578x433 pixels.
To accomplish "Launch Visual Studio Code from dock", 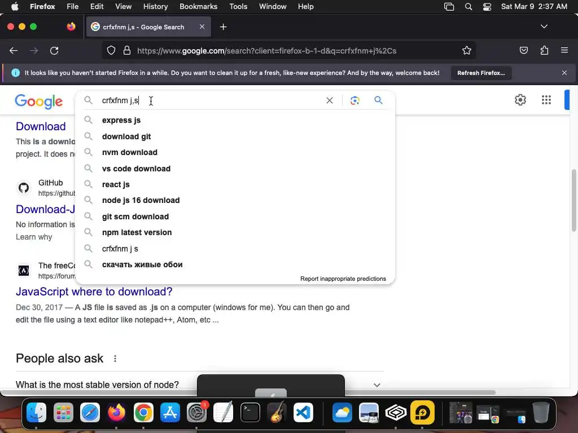I will point(303,412).
